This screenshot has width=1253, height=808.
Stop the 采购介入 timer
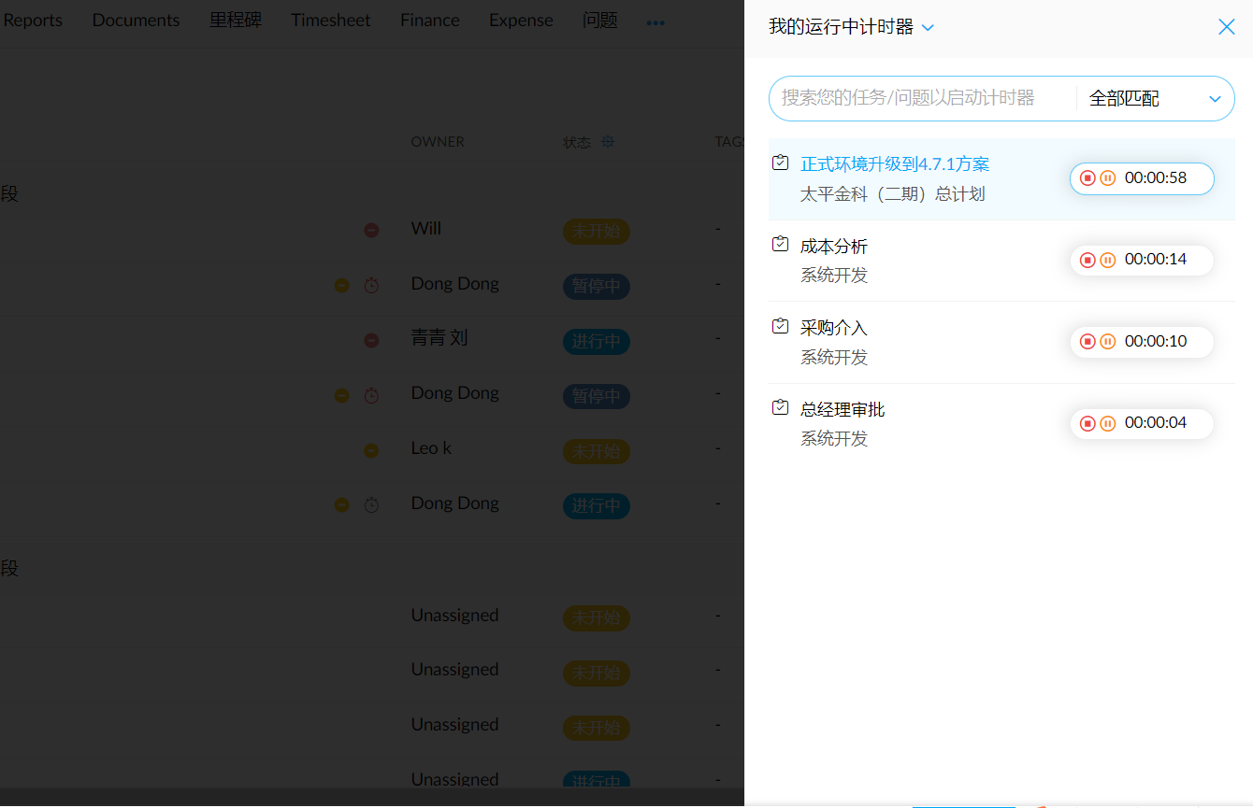click(1087, 342)
